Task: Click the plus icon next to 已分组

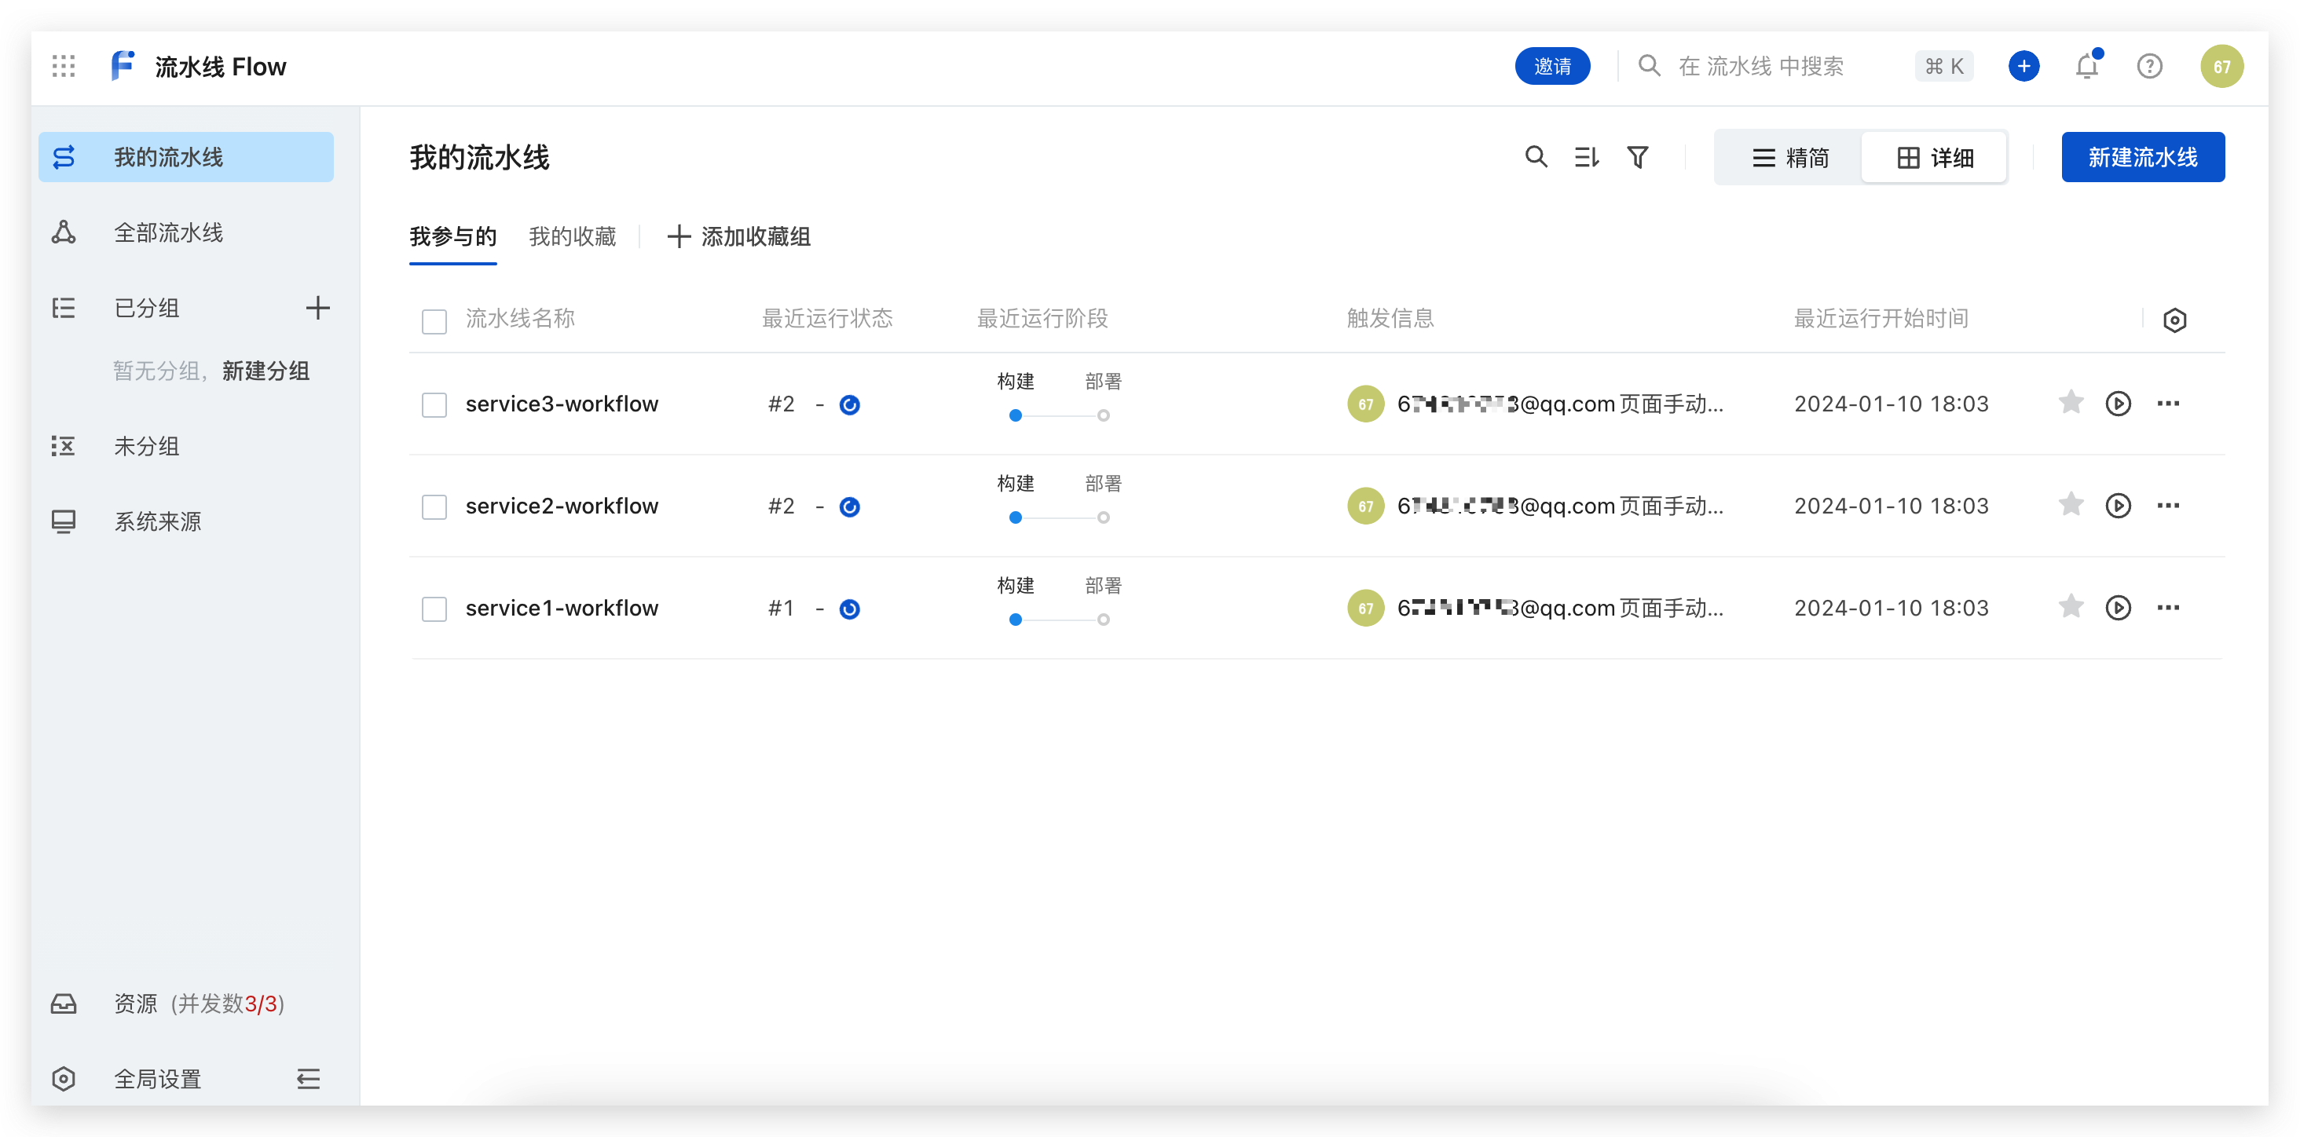Action: click(318, 308)
